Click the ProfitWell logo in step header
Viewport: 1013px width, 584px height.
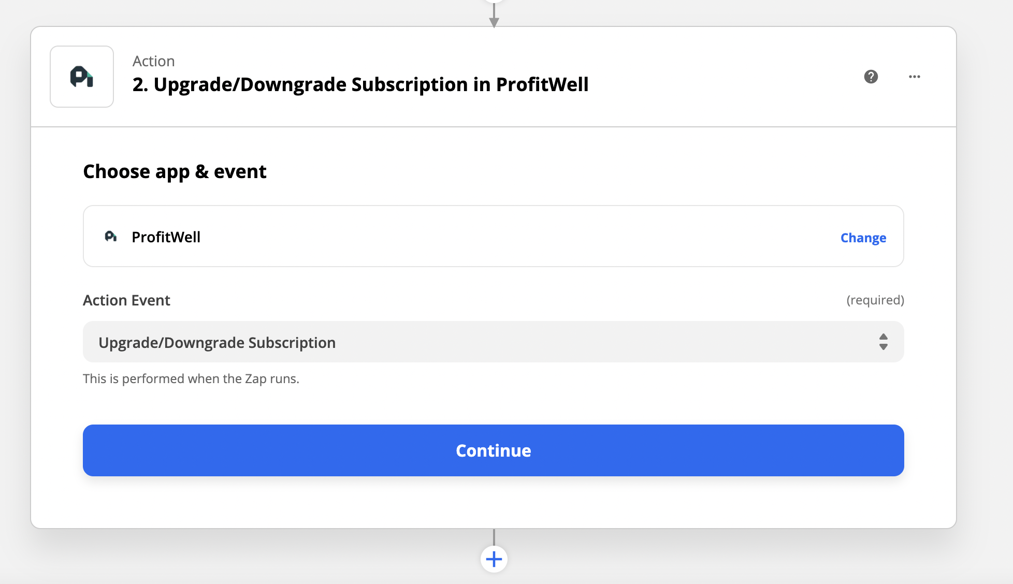[x=82, y=77]
